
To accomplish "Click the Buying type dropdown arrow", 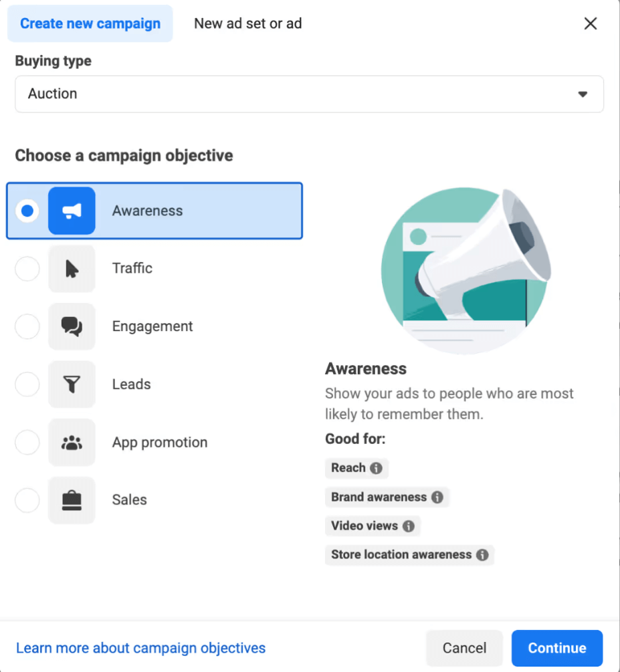I will 583,94.
